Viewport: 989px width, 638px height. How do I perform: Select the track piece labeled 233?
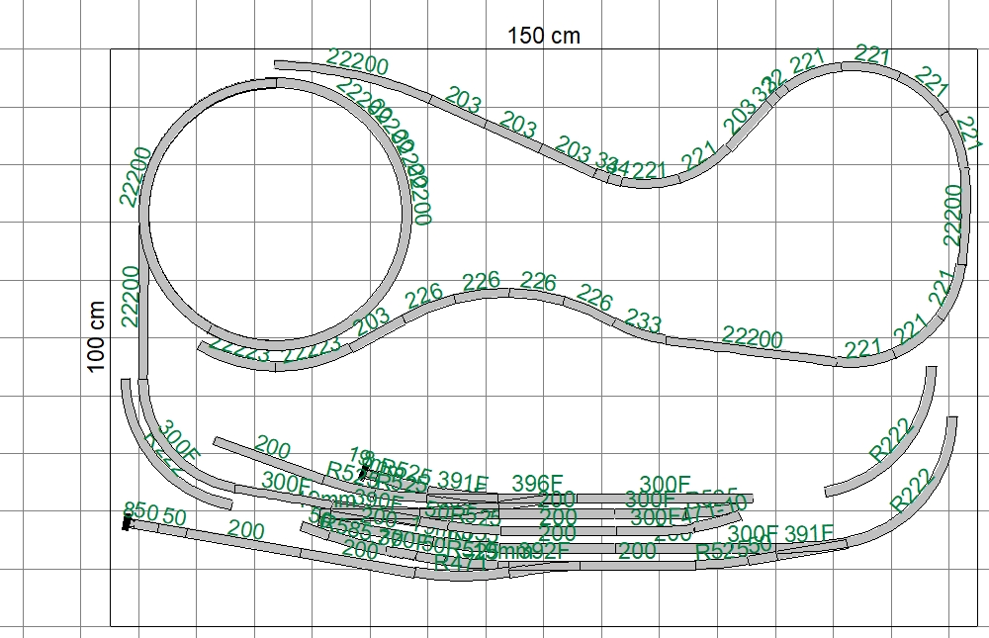point(644,322)
